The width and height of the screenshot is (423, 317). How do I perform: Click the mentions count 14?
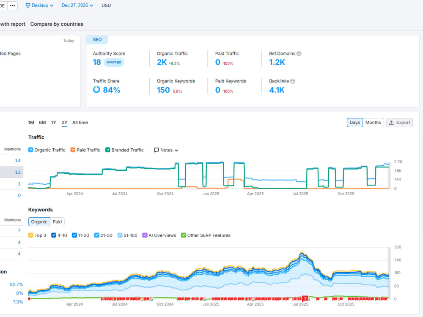coord(18,160)
